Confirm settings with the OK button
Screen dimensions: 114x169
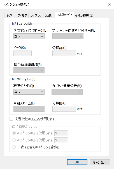click(x=77, y=162)
